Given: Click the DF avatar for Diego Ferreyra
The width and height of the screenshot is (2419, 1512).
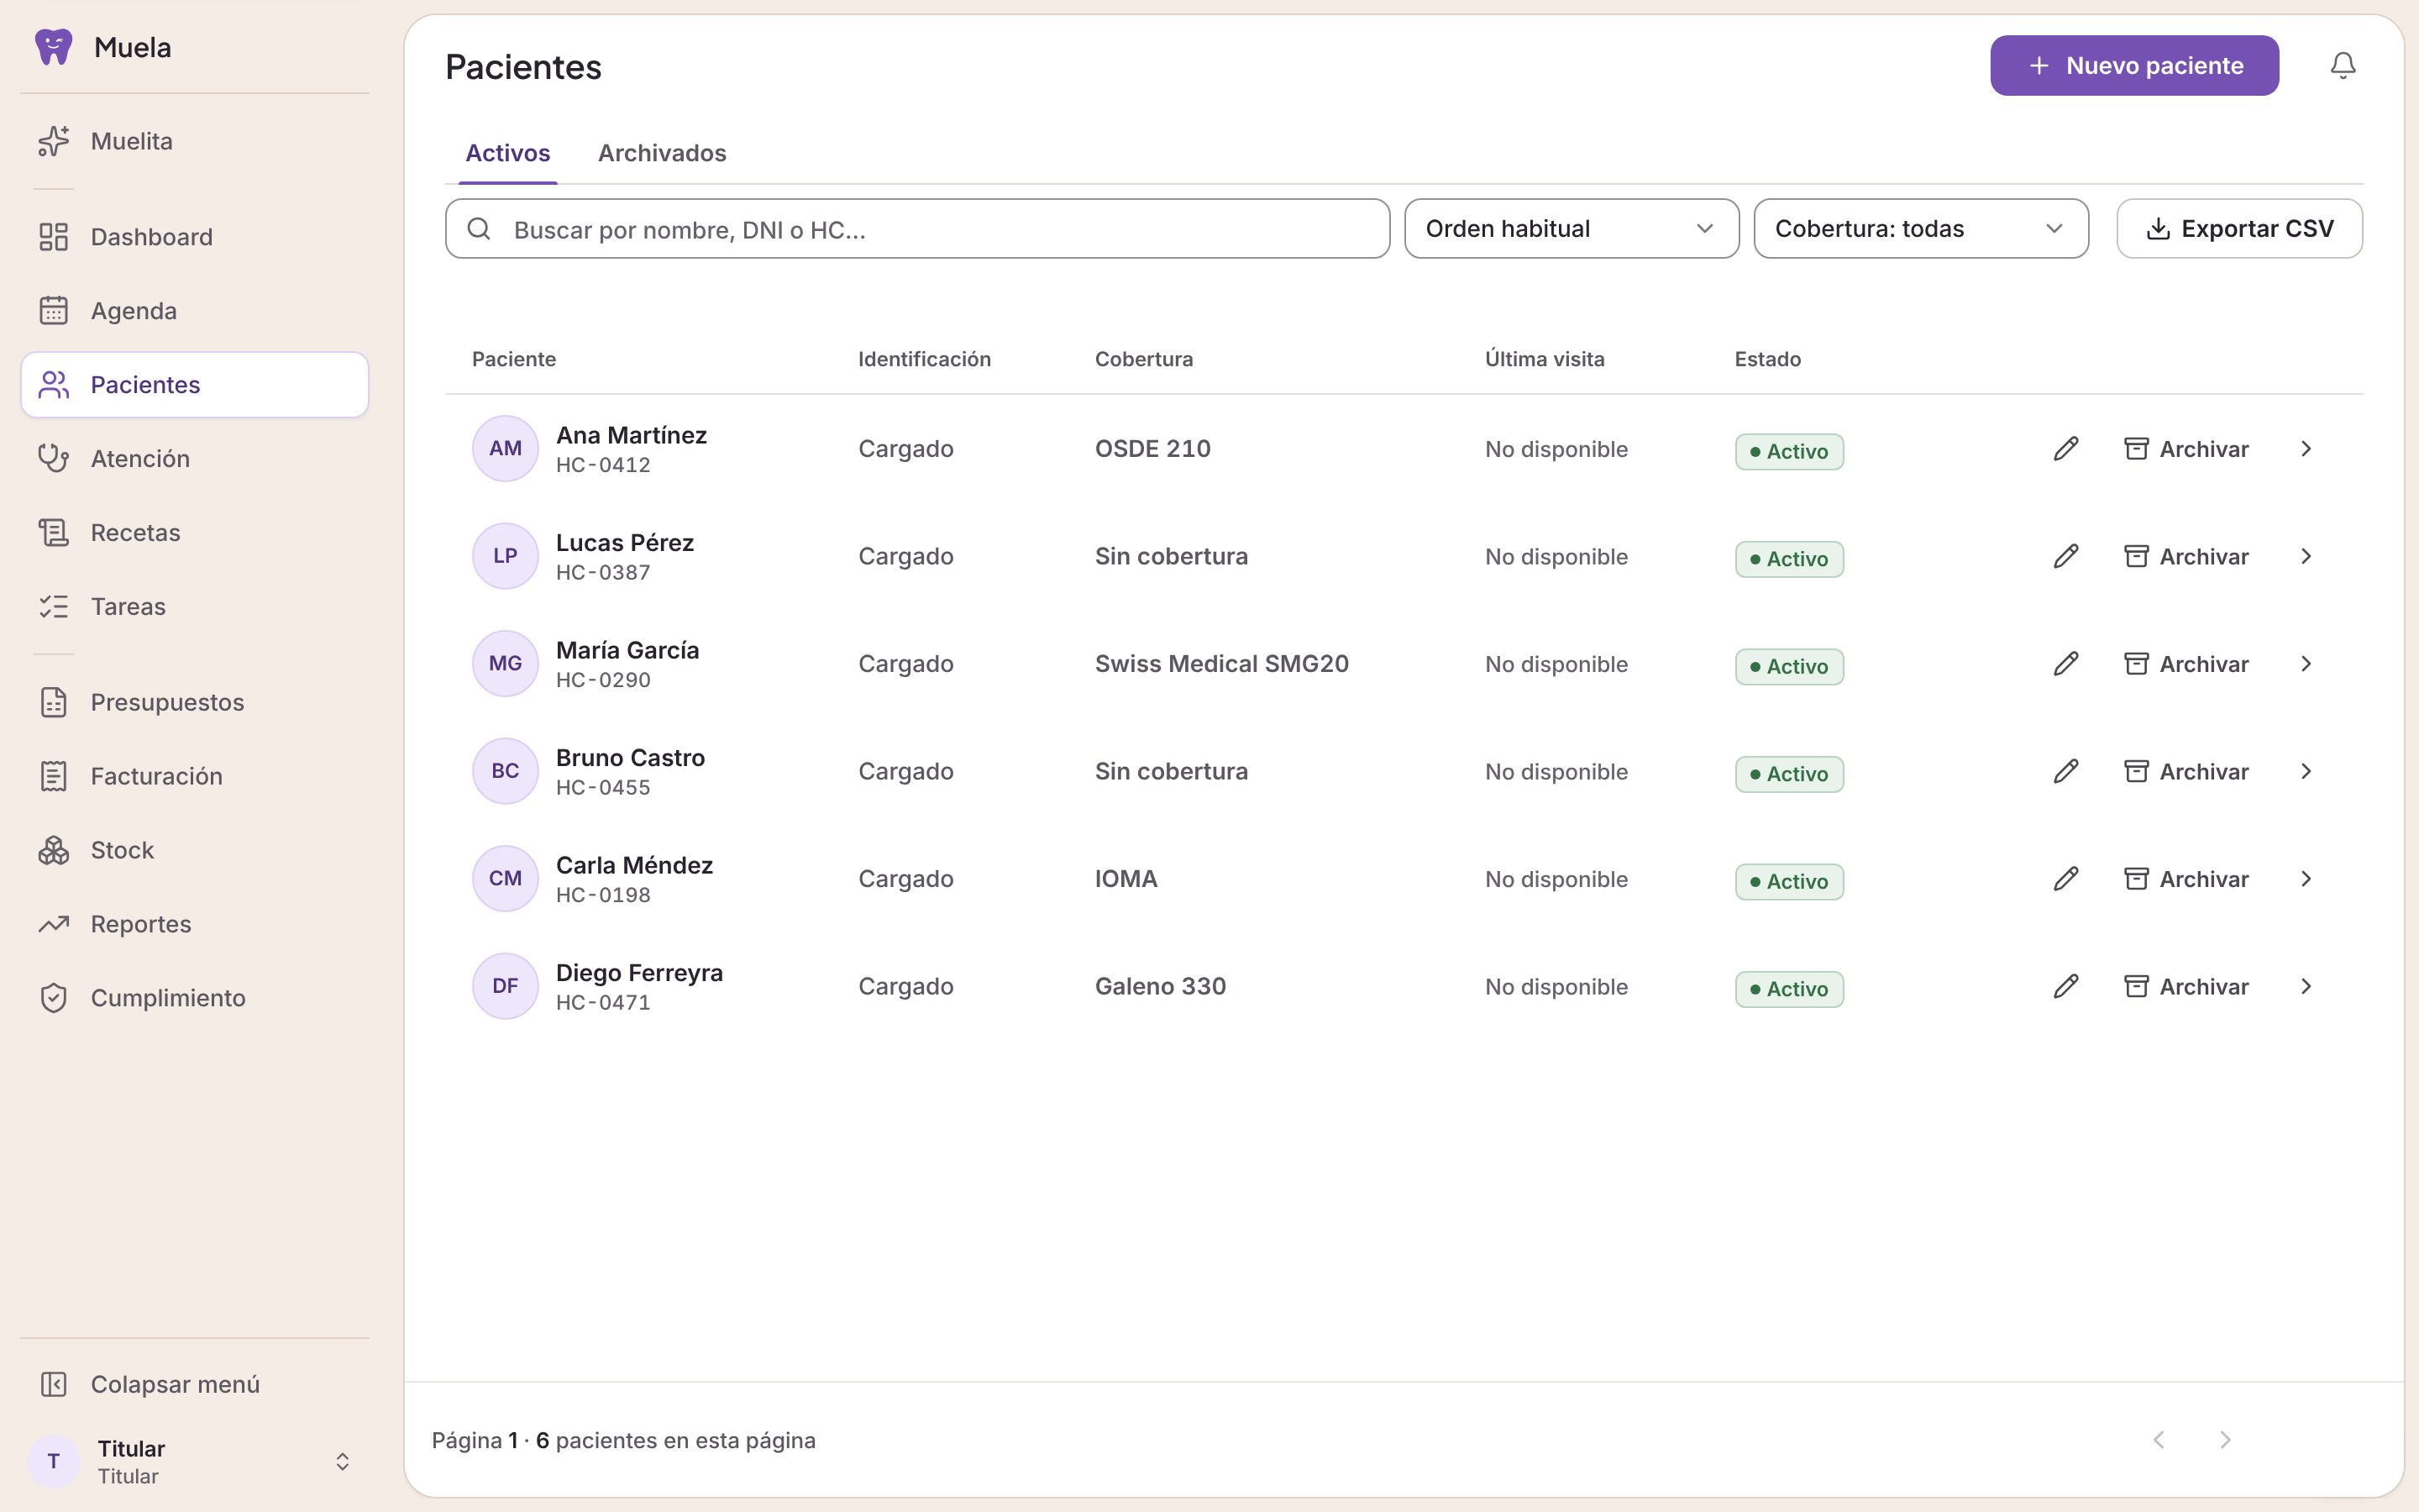Looking at the screenshot, I should [x=505, y=986].
